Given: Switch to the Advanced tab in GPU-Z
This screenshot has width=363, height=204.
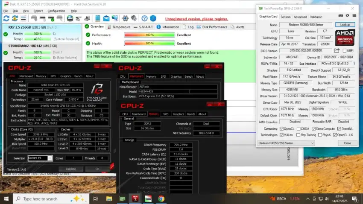Looking at the screenshot, I should pos(300,17).
